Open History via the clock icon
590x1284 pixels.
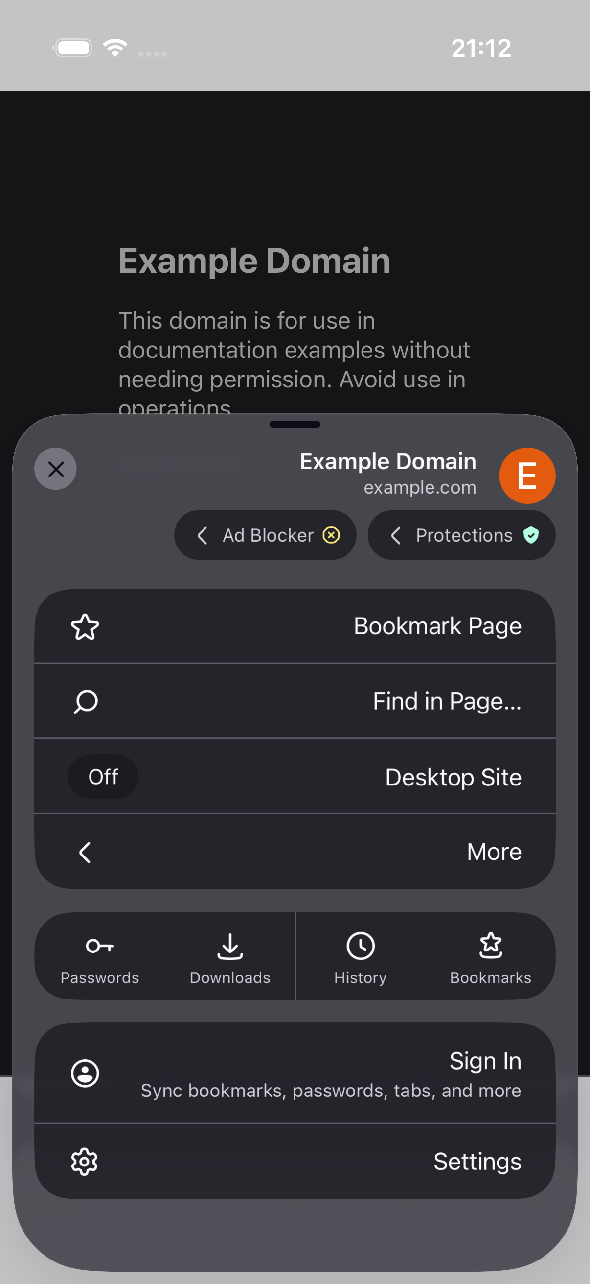click(361, 946)
